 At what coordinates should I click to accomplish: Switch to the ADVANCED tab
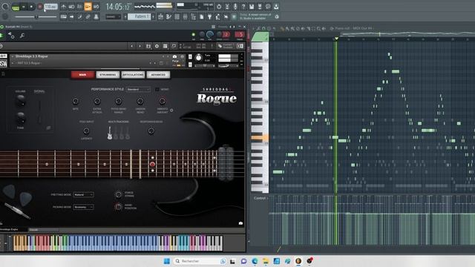click(158, 75)
